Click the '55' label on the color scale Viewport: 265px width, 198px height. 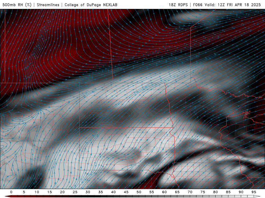point(152,192)
